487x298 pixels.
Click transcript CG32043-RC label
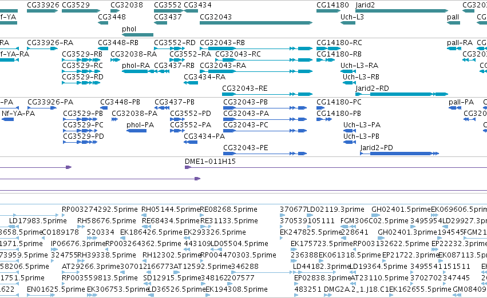click(238, 54)
